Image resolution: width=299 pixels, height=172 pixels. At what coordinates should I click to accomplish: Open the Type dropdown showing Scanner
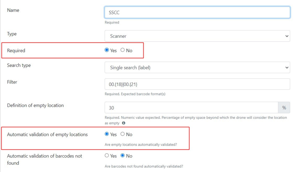click(197, 36)
